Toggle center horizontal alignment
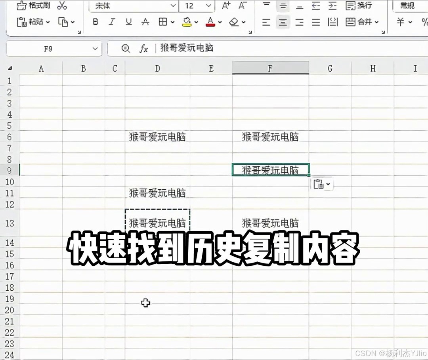This screenshot has height=360, width=428. pos(283,22)
